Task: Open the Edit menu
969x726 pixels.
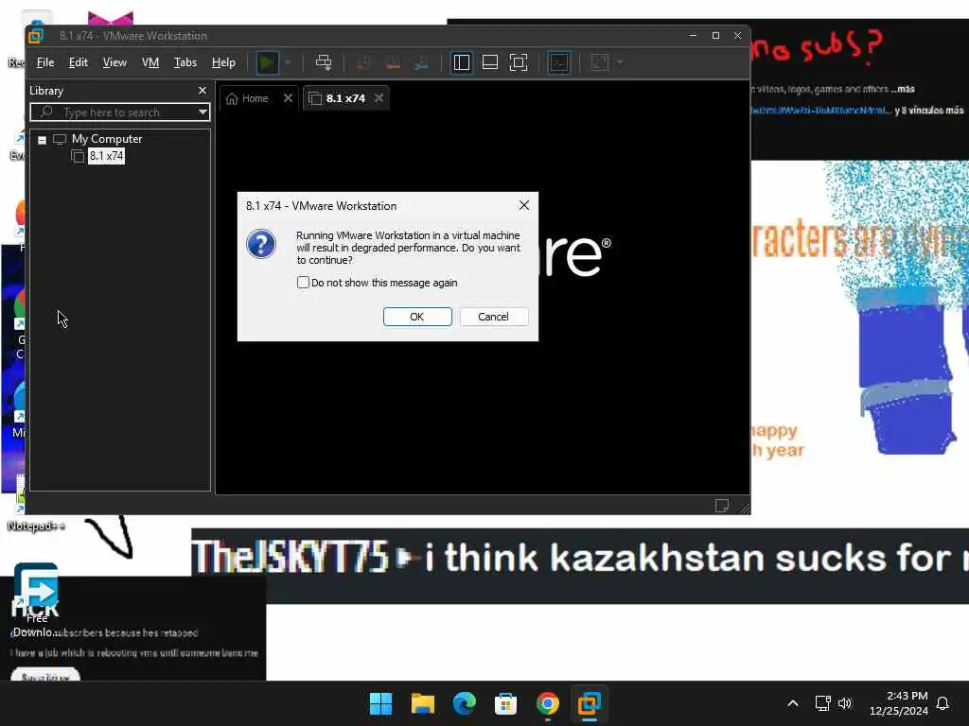Action: click(78, 62)
